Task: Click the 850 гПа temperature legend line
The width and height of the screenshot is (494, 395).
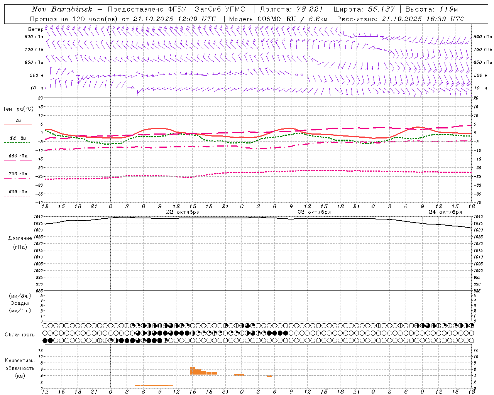Action: [18, 160]
